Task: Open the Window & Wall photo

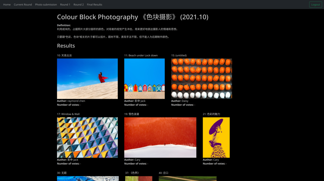Action: pyautogui.click(x=87, y=137)
